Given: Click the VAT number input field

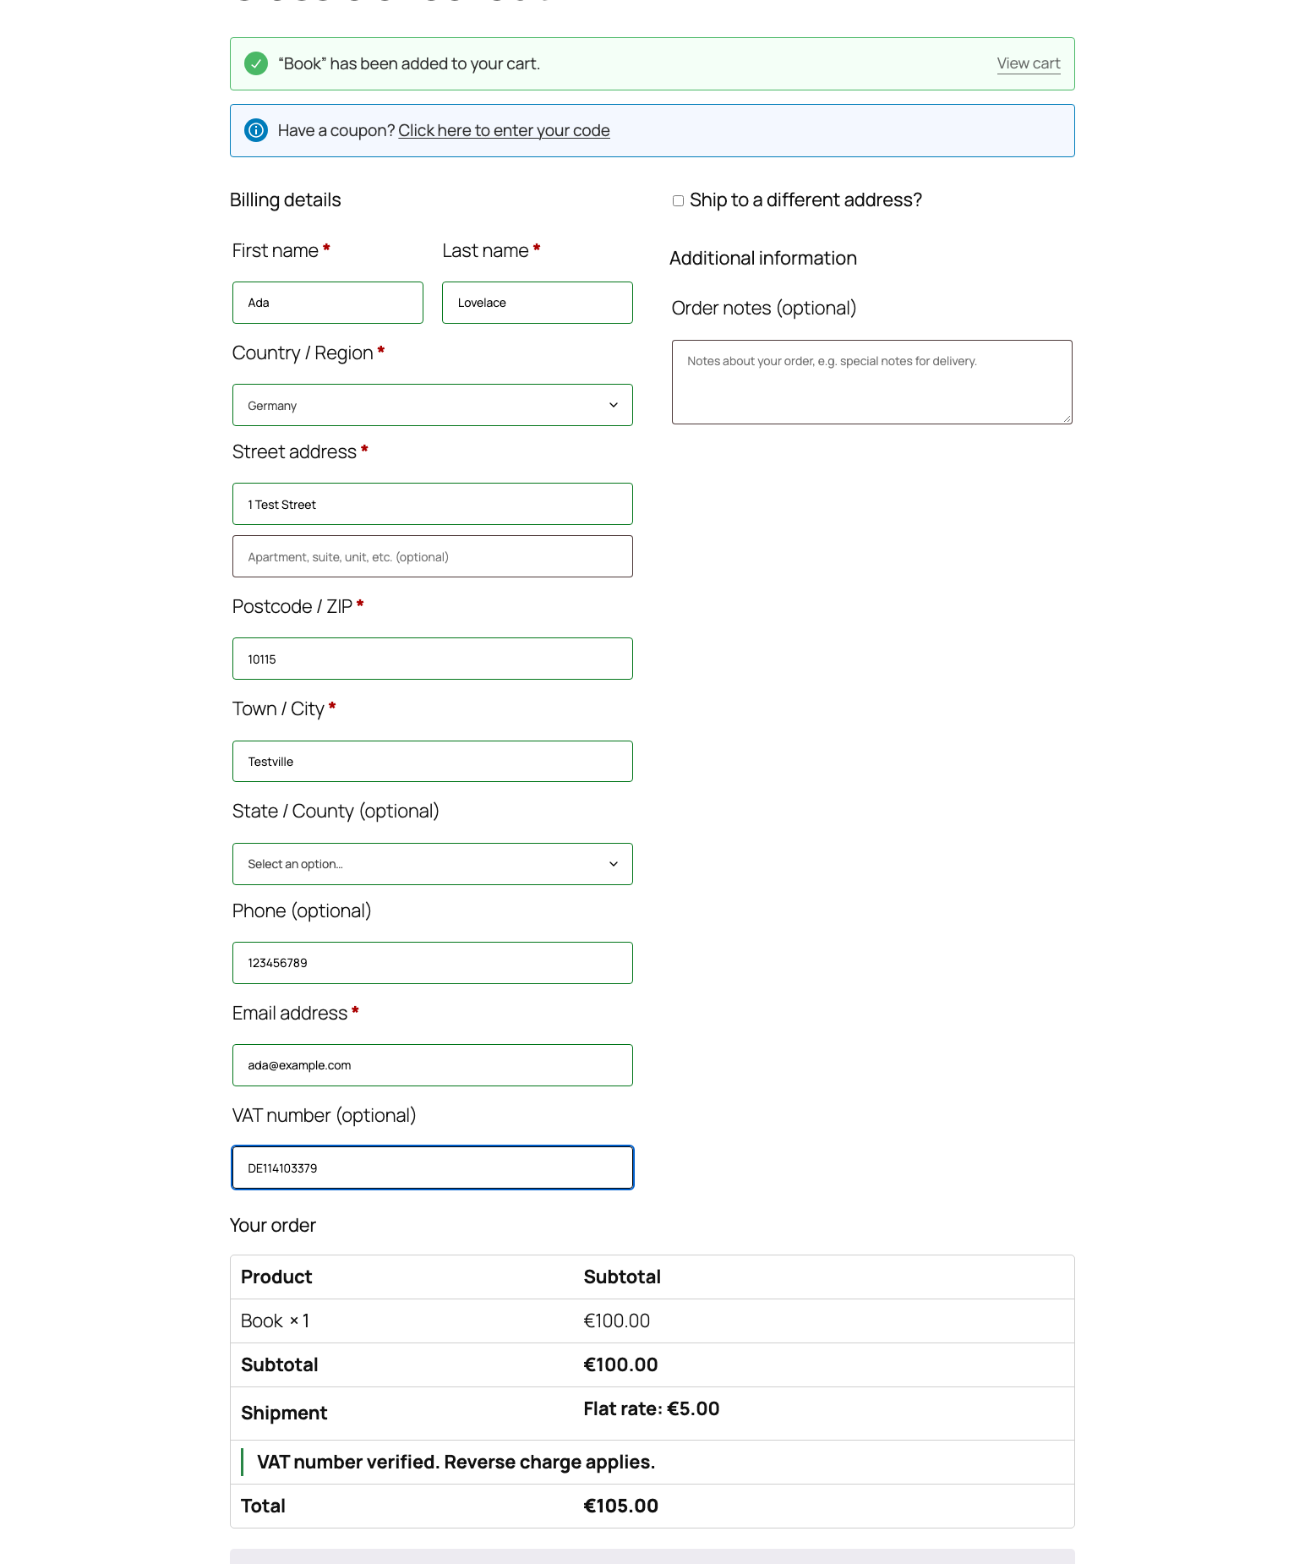Looking at the screenshot, I should [433, 1168].
